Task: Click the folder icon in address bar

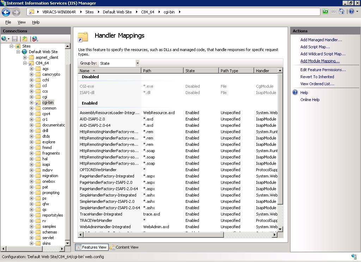Action: pos(31,12)
